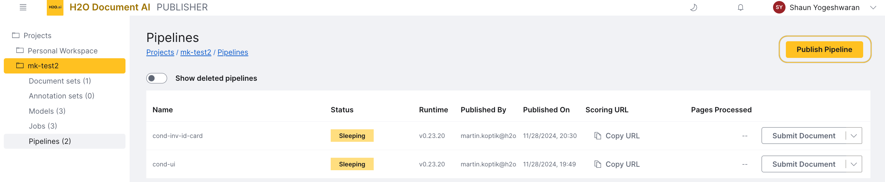Viewport: 885px width, 182px height.
Task: Click the SY user avatar
Action: tap(779, 7)
